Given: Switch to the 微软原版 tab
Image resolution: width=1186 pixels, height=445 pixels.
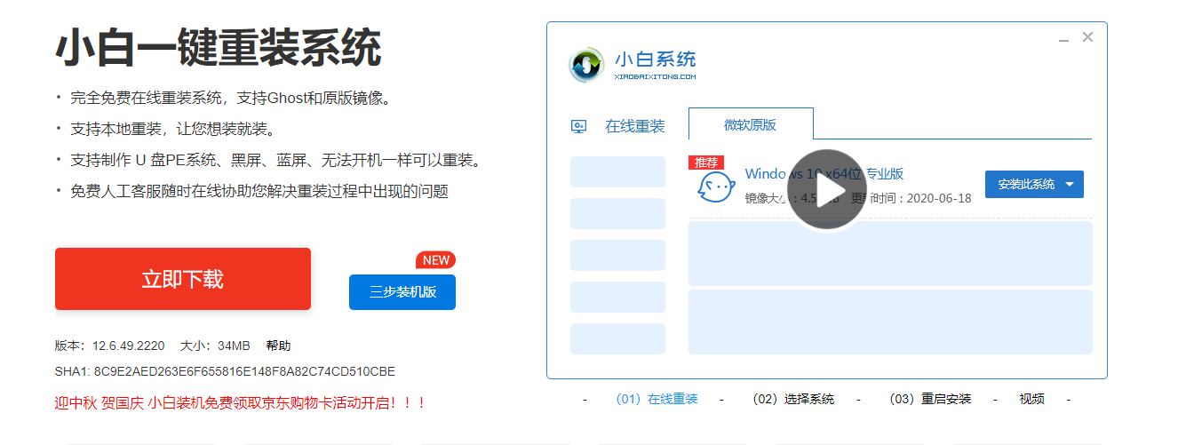Looking at the screenshot, I should coord(750,124).
